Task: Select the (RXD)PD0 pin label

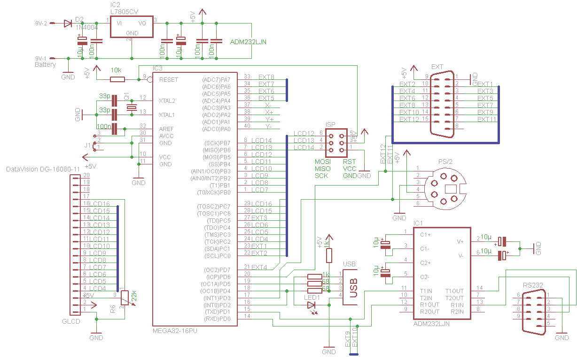Action: [x=217, y=318]
